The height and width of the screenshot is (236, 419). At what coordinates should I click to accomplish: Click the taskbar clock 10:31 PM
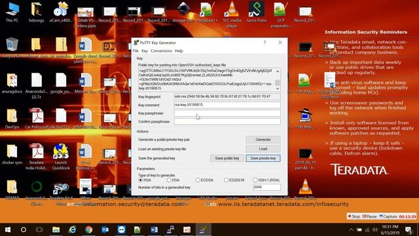click(x=390, y=227)
